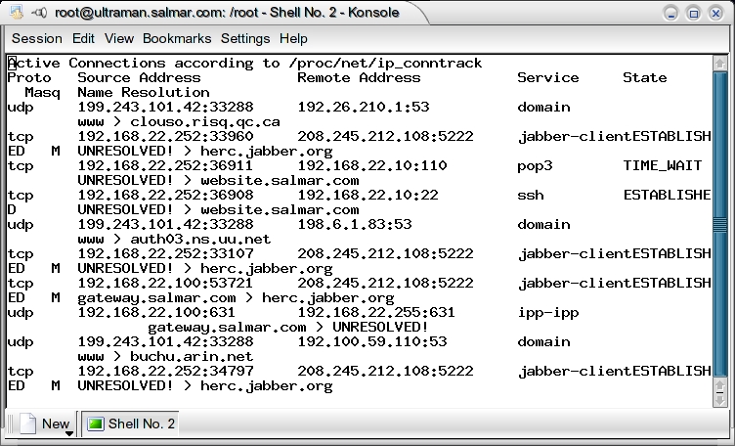
Task: Open the View menu
Action: coord(118,39)
